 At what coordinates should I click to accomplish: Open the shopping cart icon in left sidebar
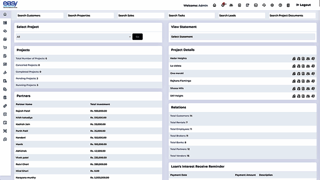tap(5, 48)
